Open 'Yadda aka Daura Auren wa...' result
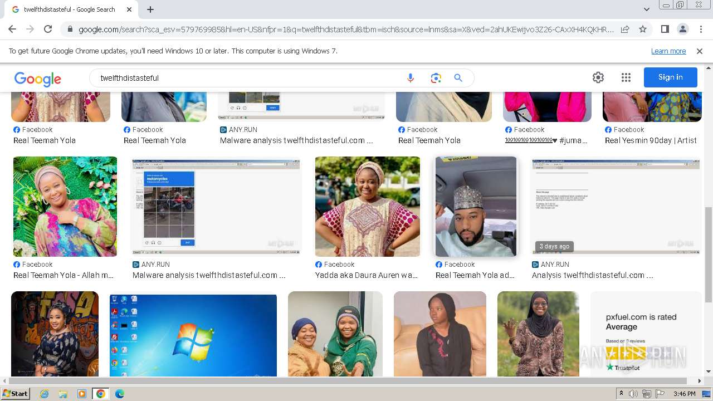713x401 pixels. (367, 275)
